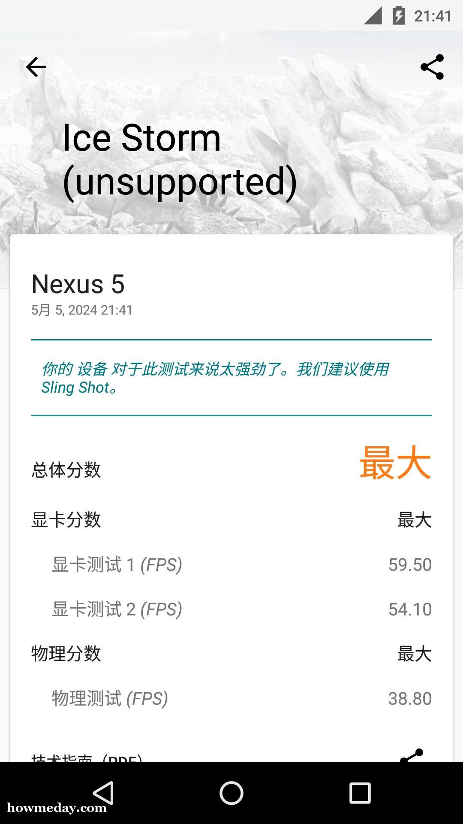Tap the signal strength status icon
Image resolution: width=463 pixels, height=824 pixels.
[x=373, y=16]
